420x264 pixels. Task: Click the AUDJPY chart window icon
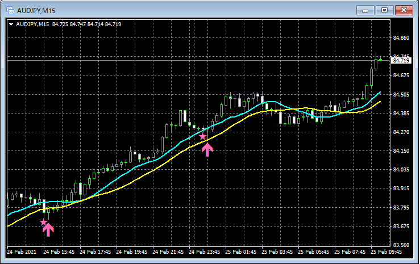[10, 11]
